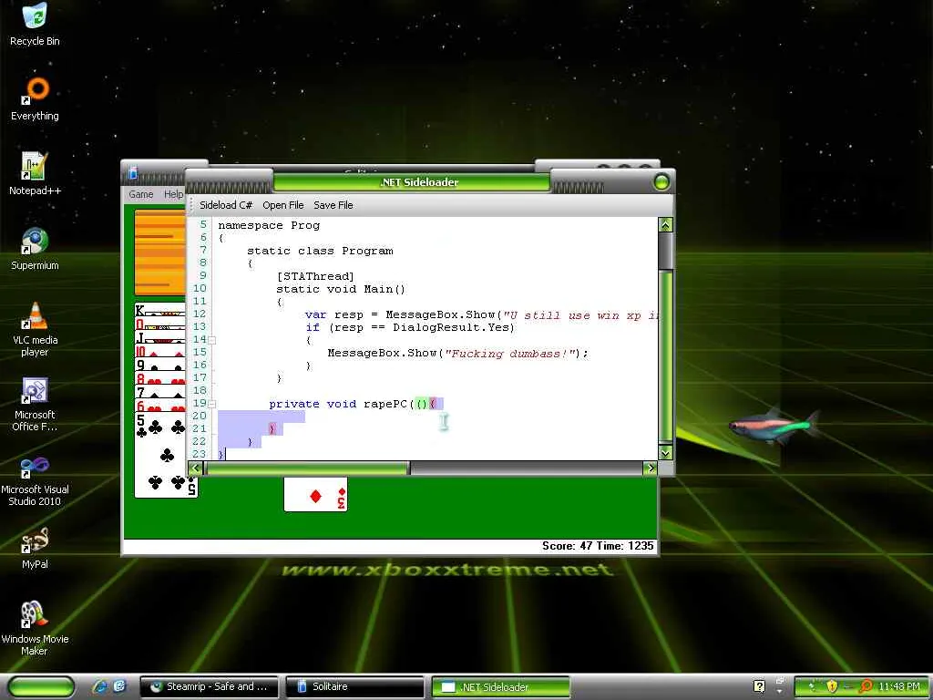Click Save File in the Sideloader toolbar
The image size is (933, 700).
(333, 205)
